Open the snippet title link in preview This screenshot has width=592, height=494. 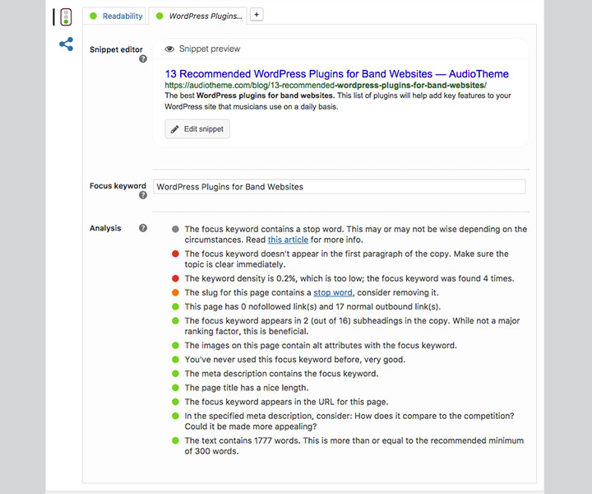(336, 74)
